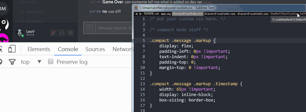Open the console filter funnel icon

[x=12, y=62]
